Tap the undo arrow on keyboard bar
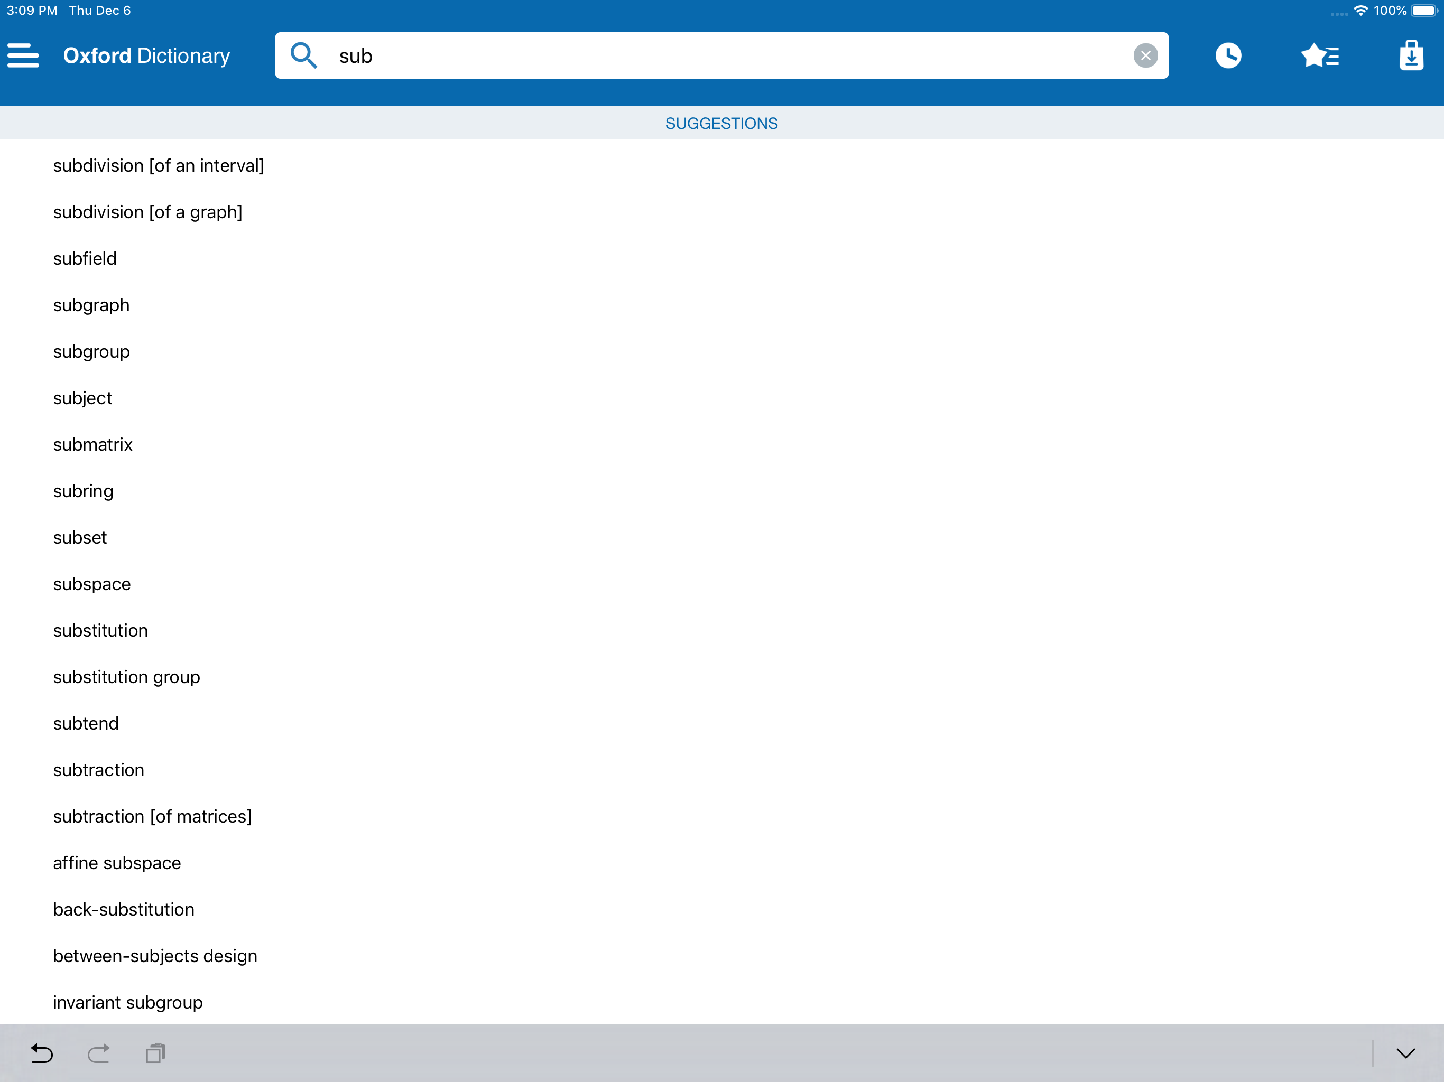 coord(42,1052)
